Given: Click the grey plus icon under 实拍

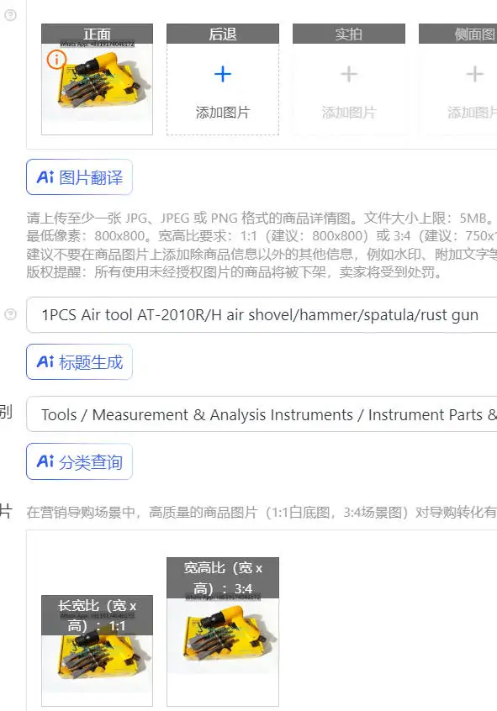Looking at the screenshot, I should [x=349, y=74].
